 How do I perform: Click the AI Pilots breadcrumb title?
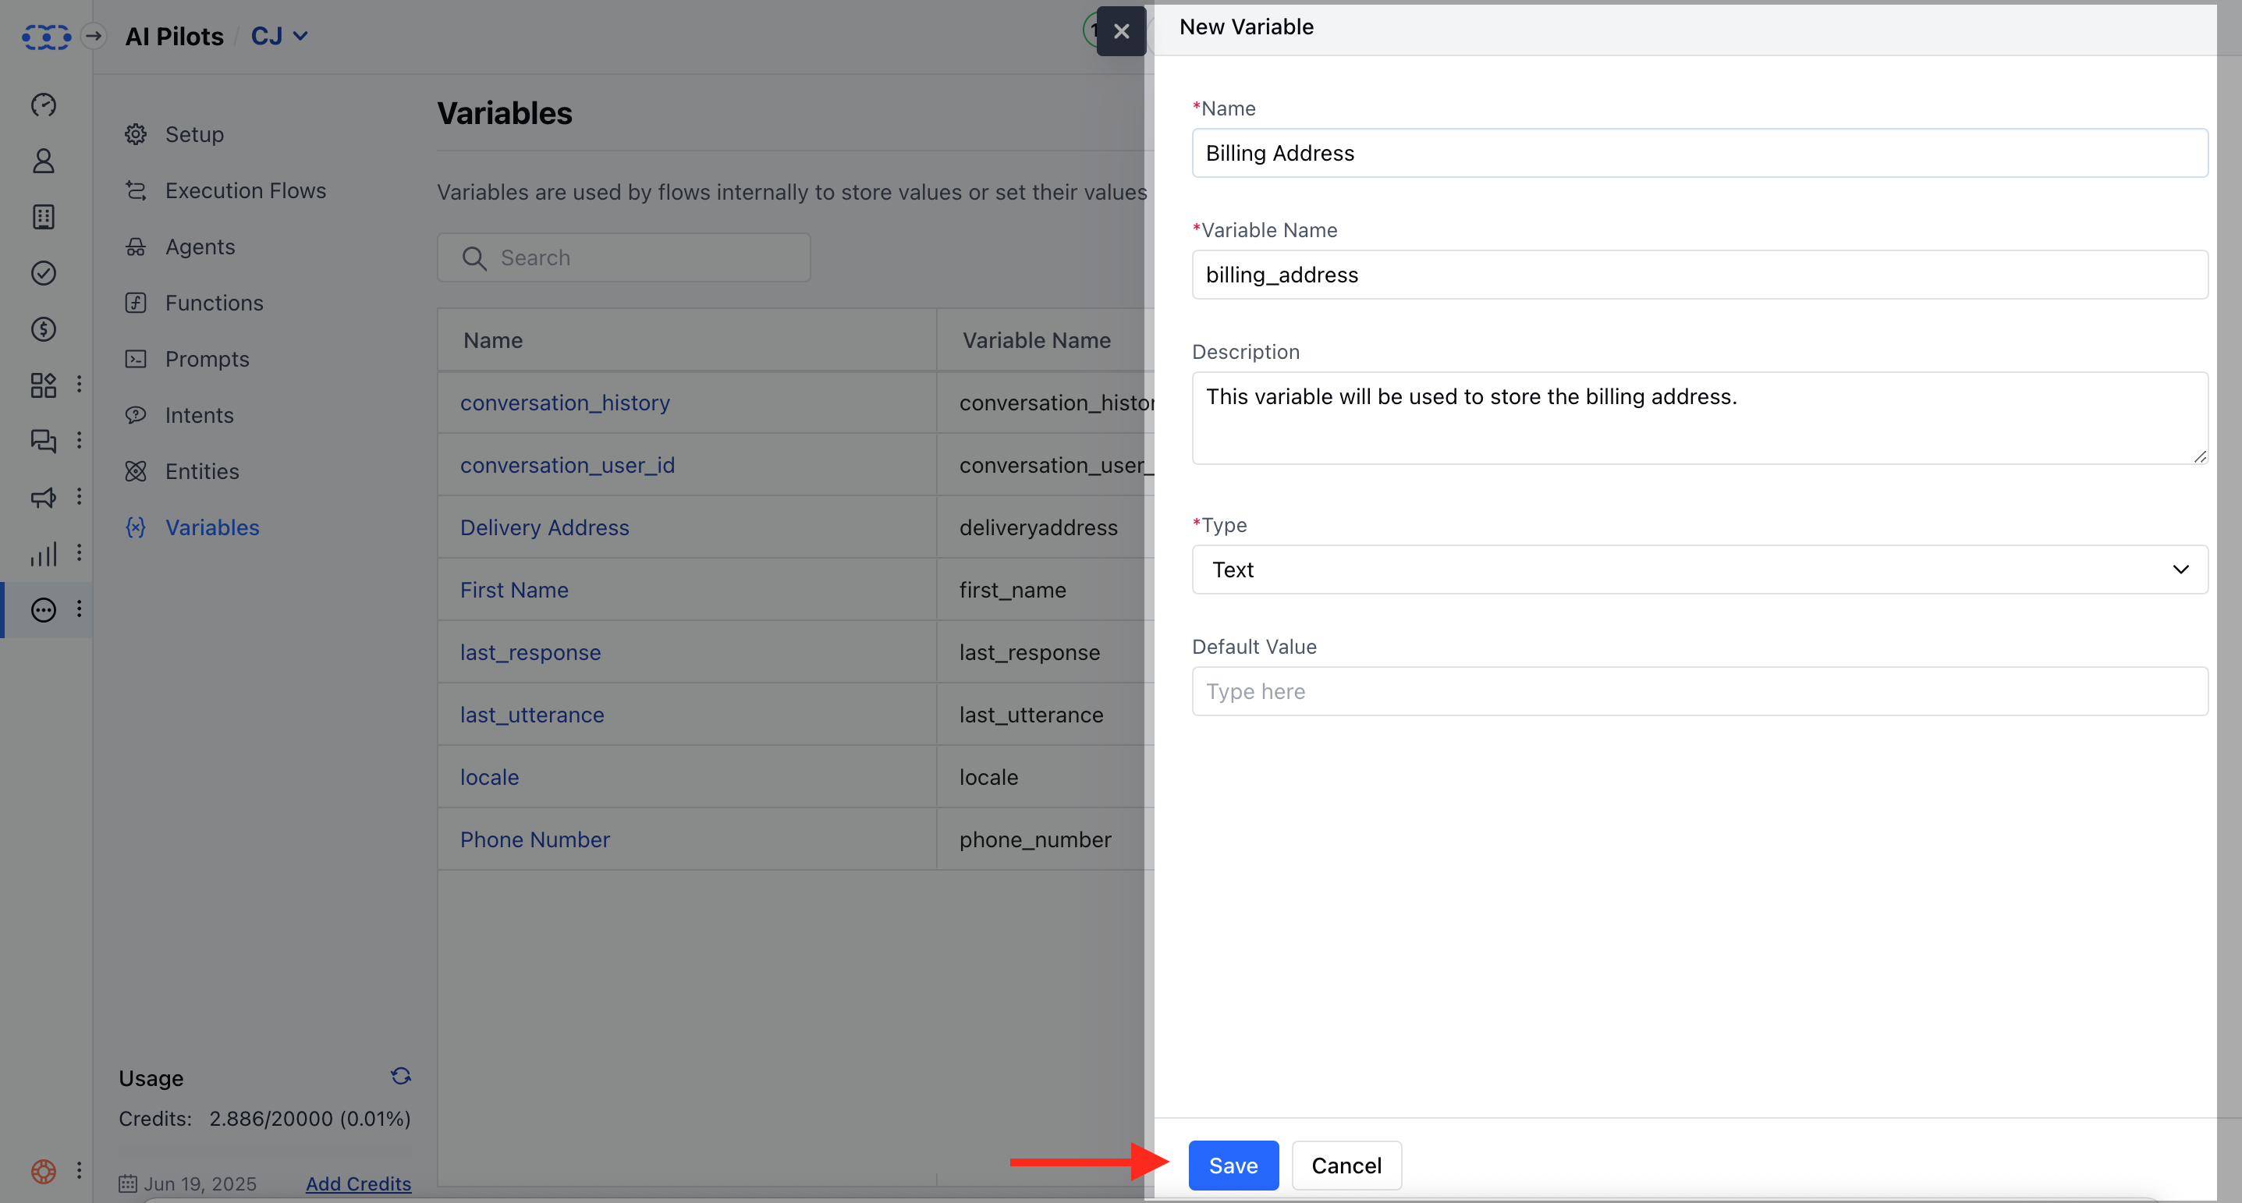[x=174, y=37]
